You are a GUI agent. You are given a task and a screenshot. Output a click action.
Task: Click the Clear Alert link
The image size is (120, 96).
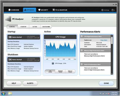pos(104,40)
